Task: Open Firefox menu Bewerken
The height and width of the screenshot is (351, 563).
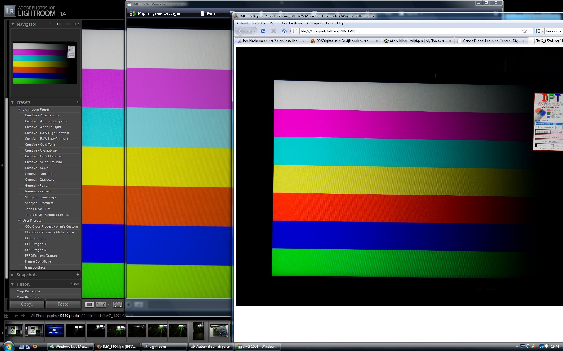Action: tap(259, 23)
